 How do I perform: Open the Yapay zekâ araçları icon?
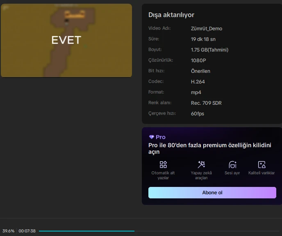(201, 164)
